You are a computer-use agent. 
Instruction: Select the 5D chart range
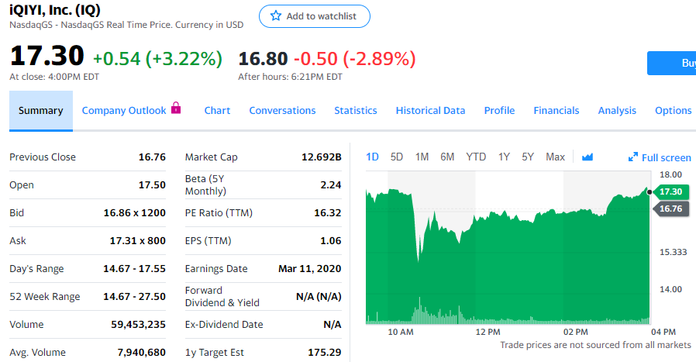[397, 157]
